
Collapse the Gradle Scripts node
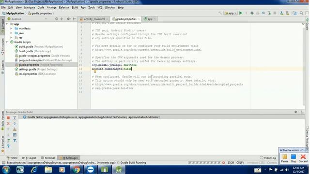(x=7, y=42)
